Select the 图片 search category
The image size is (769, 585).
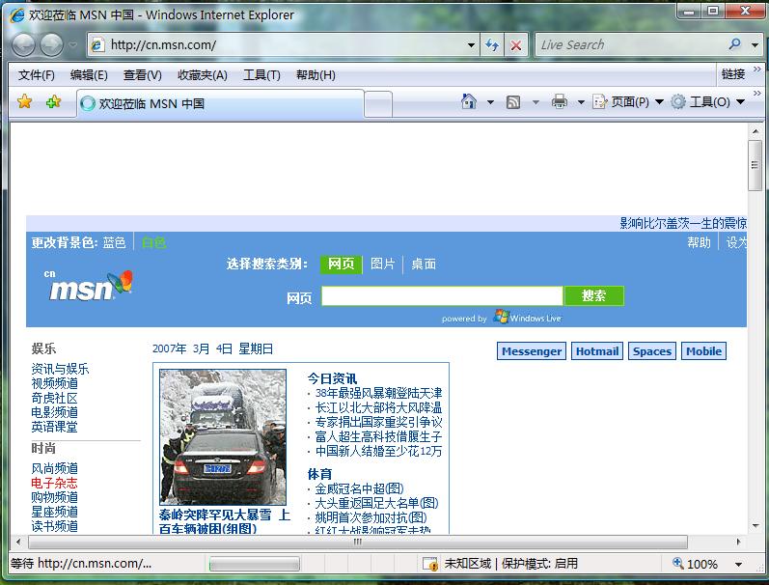(x=383, y=264)
